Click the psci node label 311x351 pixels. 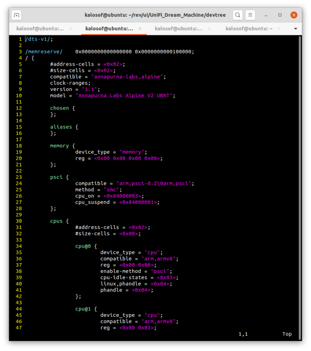pos(56,177)
